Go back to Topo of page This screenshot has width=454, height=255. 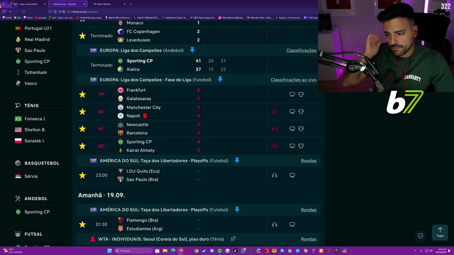coord(440,232)
